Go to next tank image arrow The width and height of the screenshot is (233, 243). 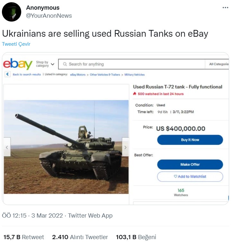(x=125, y=147)
